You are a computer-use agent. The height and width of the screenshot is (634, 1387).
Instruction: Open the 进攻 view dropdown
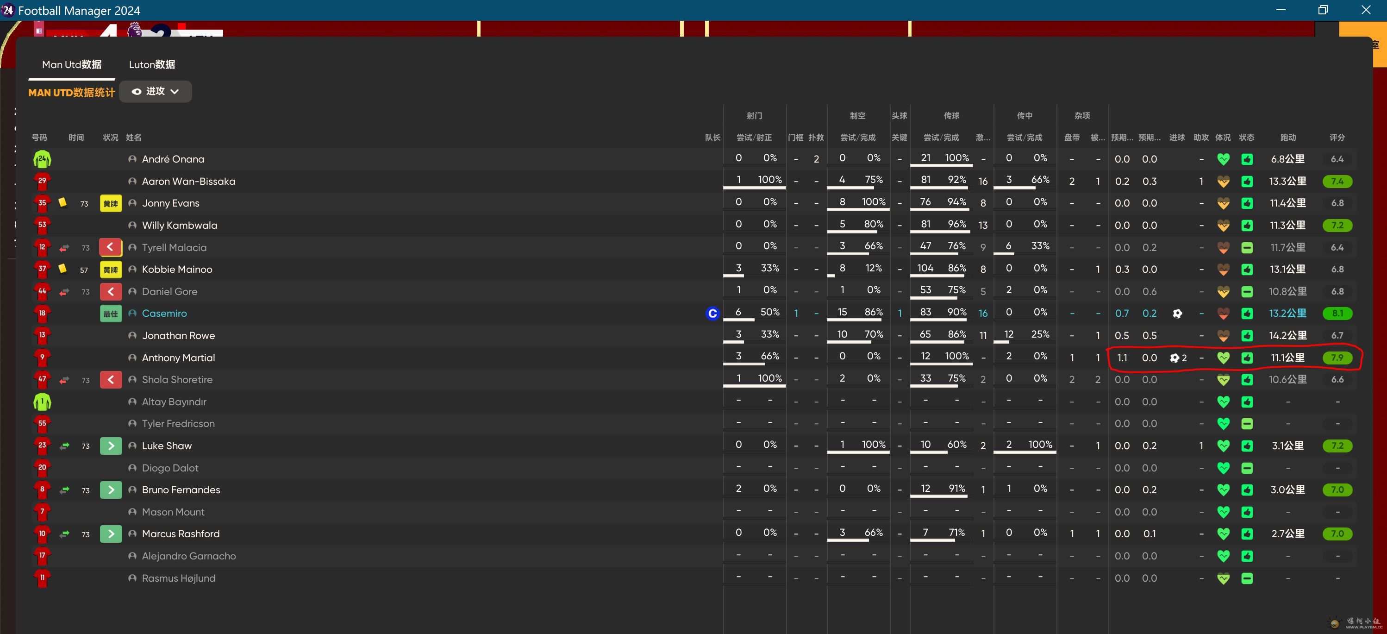(156, 92)
